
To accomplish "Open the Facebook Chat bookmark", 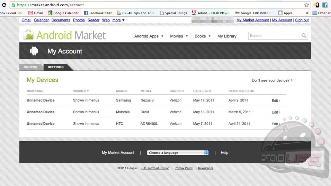I will click(x=98, y=13).
